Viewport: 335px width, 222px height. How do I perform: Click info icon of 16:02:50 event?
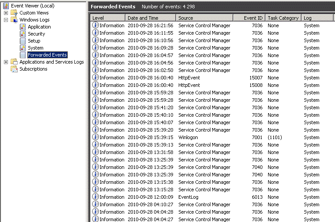pyautogui.click(x=95, y=70)
